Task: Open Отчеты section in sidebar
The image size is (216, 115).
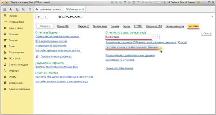Action: pos(13,77)
